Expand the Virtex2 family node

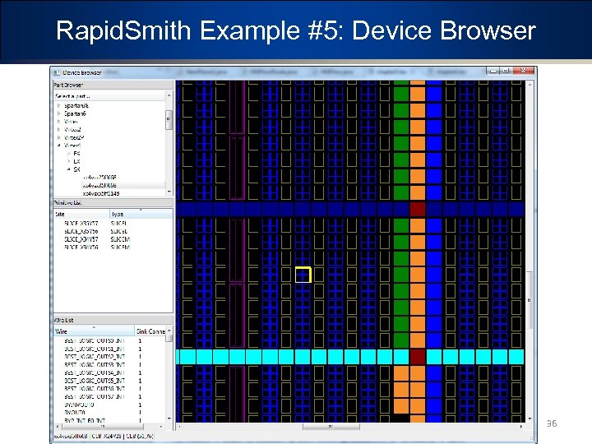(59, 130)
